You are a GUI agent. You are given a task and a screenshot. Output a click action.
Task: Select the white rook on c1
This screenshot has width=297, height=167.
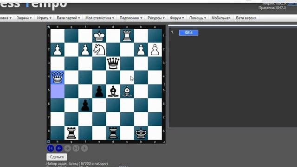(x=127, y=36)
